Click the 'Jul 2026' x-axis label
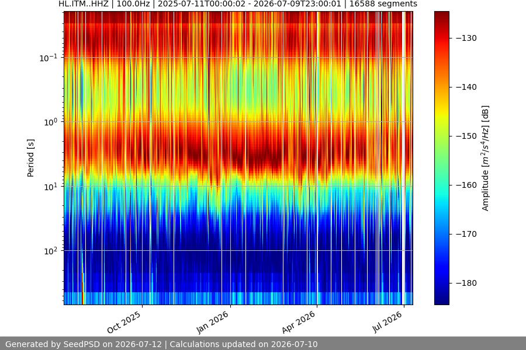This screenshot has width=526, height=350. point(387,322)
